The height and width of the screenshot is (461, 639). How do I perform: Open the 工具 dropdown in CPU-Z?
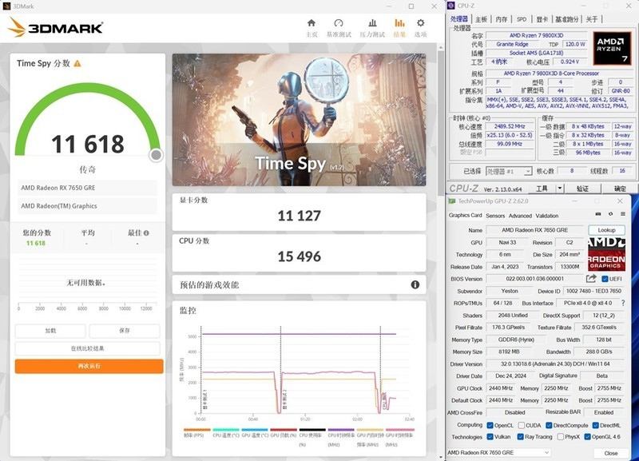pyautogui.click(x=543, y=188)
